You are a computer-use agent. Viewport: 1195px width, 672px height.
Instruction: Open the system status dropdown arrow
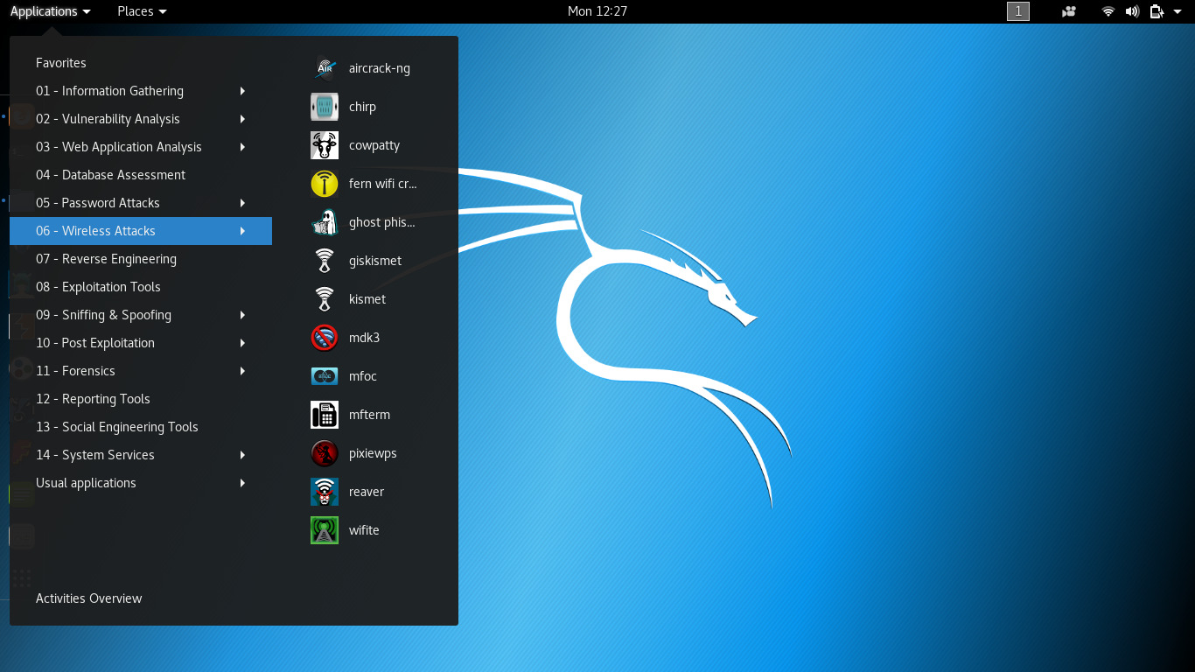[x=1178, y=11]
